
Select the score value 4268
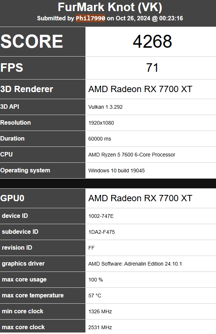[x=152, y=41]
